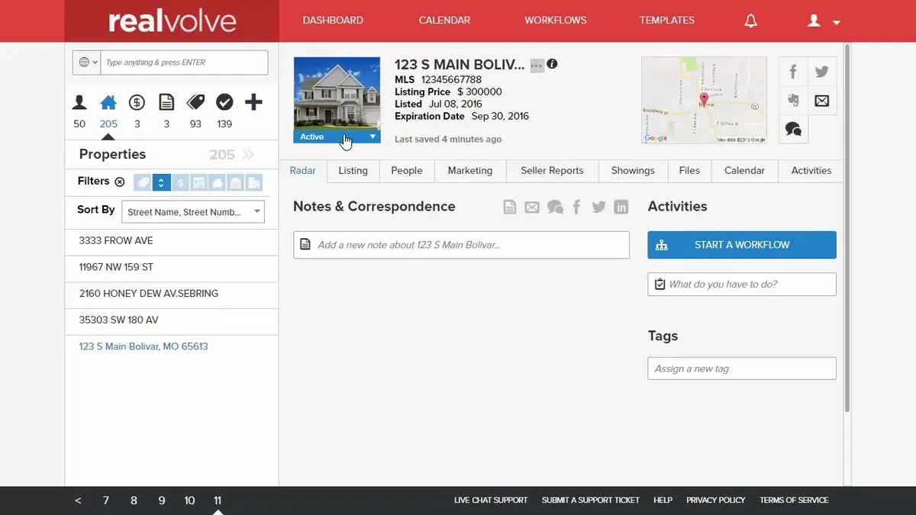Click the Assign a new tag field
The height and width of the screenshot is (515, 916).
tap(742, 369)
